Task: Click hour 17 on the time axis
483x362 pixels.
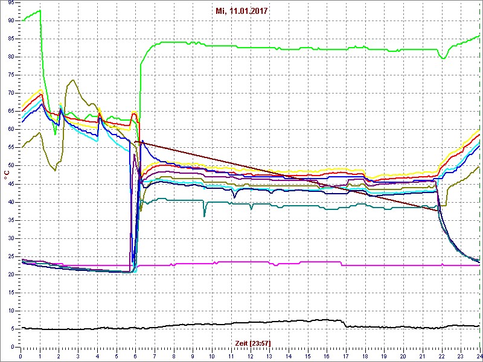Action: (x=346, y=356)
